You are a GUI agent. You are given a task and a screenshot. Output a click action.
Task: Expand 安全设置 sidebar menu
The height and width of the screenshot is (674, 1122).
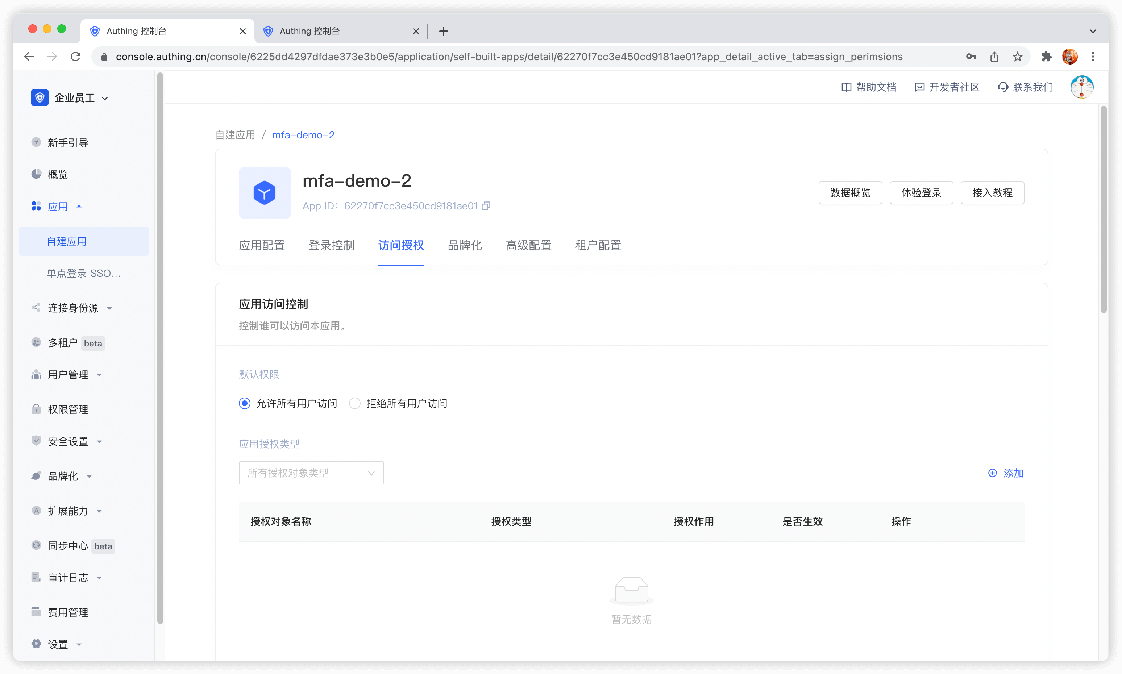click(68, 441)
